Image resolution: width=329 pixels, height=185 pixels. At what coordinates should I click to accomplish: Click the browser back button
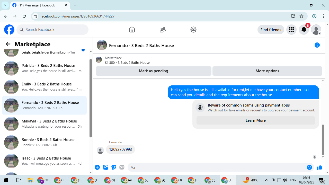coord(6,16)
